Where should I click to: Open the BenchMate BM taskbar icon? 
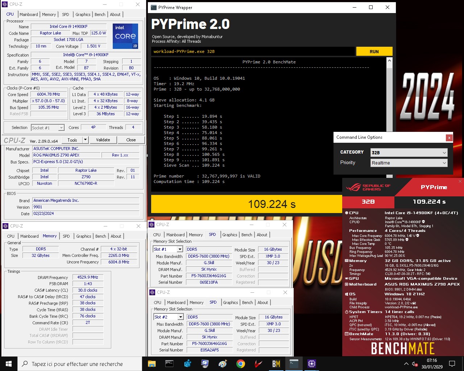(276, 364)
